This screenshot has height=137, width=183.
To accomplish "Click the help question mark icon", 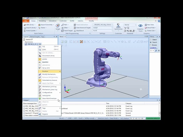I will pyautogui.click(x=159, y=21).
